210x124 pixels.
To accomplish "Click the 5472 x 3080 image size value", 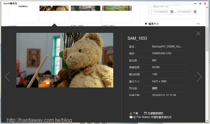I will [159, 81].
